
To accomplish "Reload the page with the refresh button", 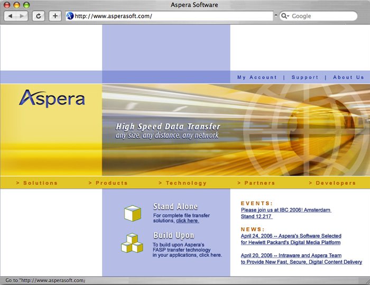I will pos(38,16).
